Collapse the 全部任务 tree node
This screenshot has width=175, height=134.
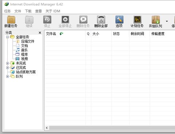[x=8, y=37]
